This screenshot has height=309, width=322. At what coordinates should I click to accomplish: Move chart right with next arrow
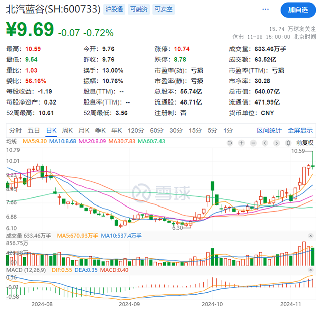pos(276,143)
